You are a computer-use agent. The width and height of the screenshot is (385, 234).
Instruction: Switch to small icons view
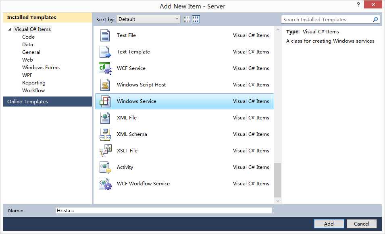pos(187,19)
